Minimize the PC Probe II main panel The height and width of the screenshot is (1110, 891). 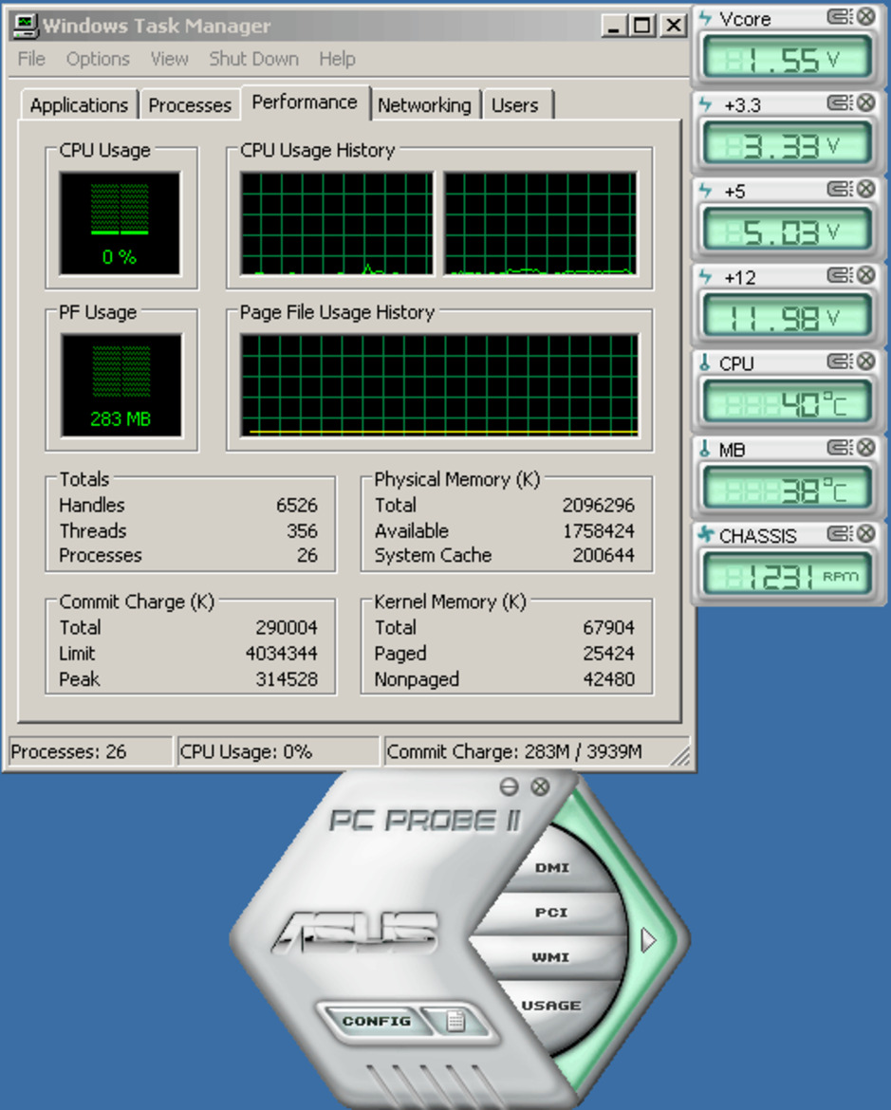[509, 786]
